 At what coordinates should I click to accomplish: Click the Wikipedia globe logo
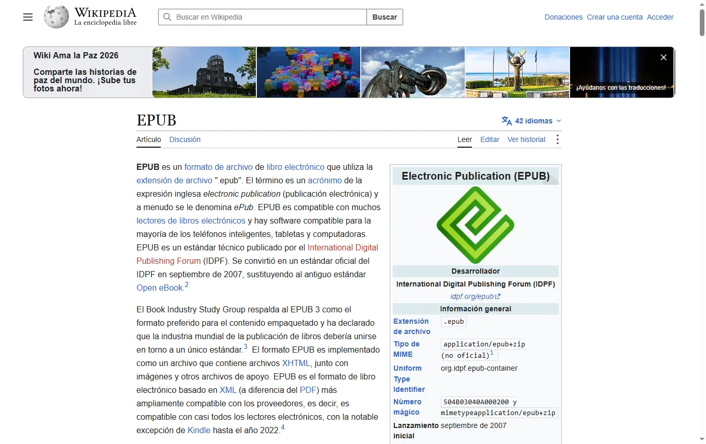point(56,17)
